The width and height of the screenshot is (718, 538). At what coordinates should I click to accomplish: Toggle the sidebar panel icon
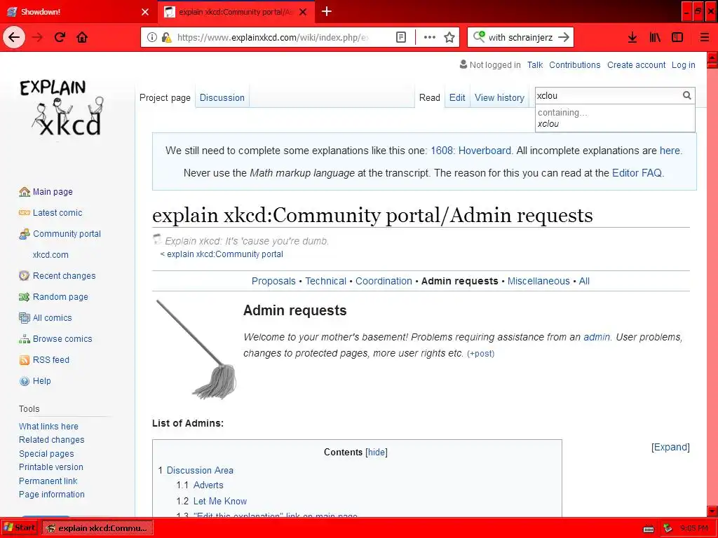click(677, 38)
